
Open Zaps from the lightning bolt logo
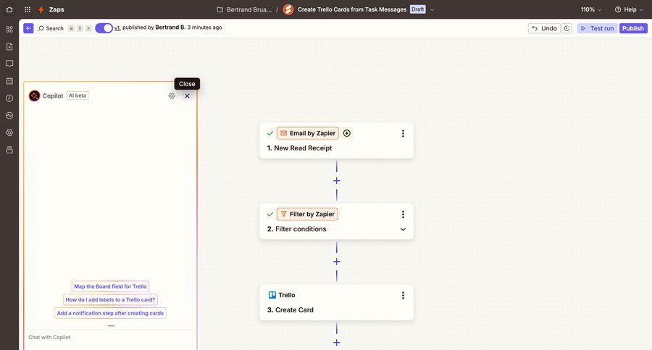tap(41, 9)
